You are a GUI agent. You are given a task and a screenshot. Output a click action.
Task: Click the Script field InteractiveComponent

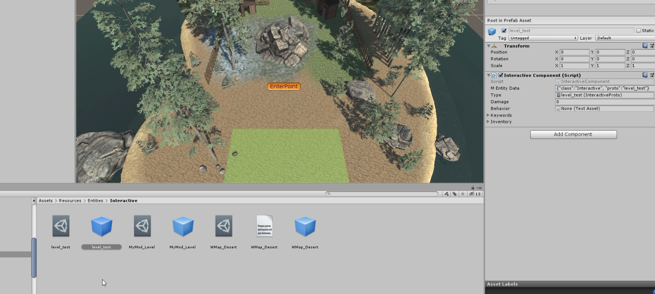[x=605, y=82]
